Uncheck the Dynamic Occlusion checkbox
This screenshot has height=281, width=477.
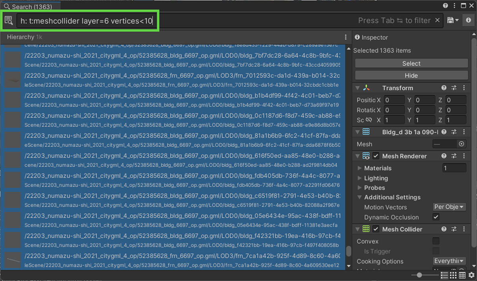click(x=436, y=217)
